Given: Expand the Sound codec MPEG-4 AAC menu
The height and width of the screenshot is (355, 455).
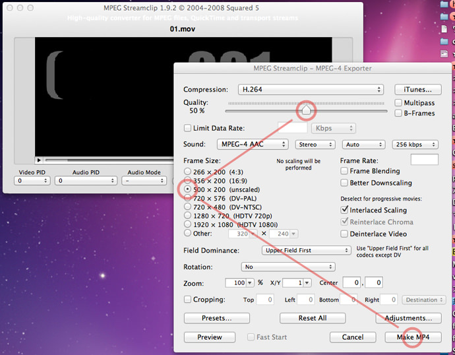Looking at the screenshot, I should (253, 145).
